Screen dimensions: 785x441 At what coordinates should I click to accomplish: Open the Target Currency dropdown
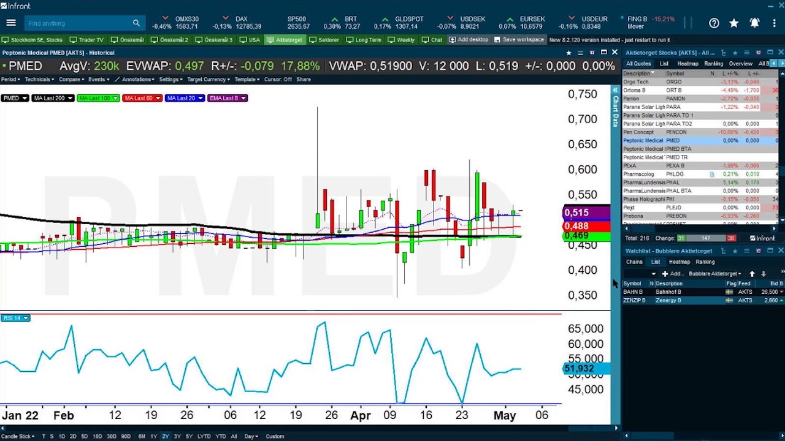click(209, 80)
